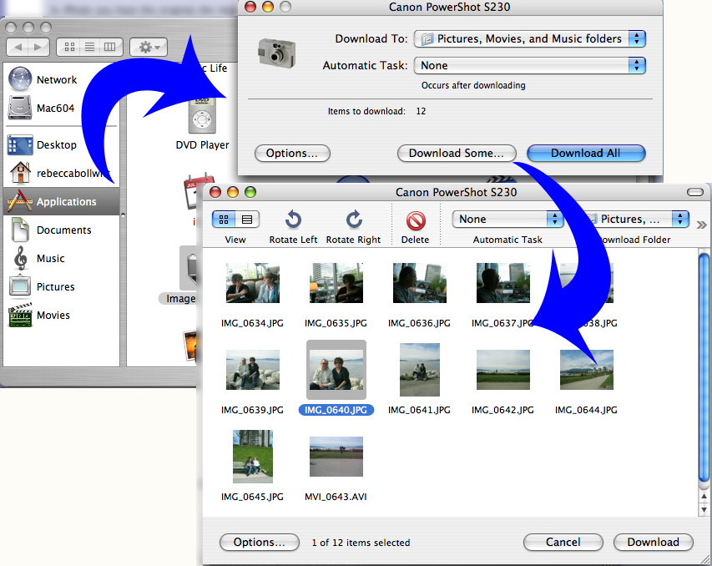This screenshot has width=712, height=566.
Task: Open the Download To folder dropdown
Action: pos(529,39)
